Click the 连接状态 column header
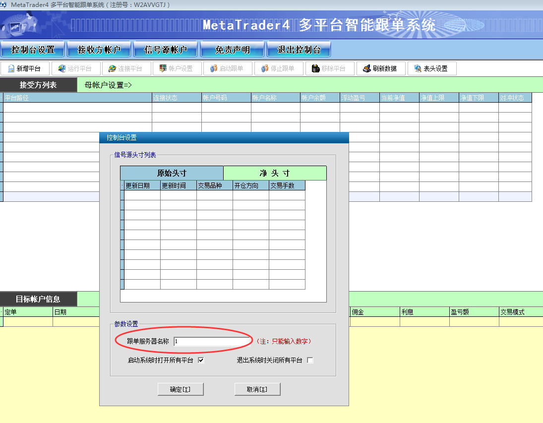 [177, 98]
